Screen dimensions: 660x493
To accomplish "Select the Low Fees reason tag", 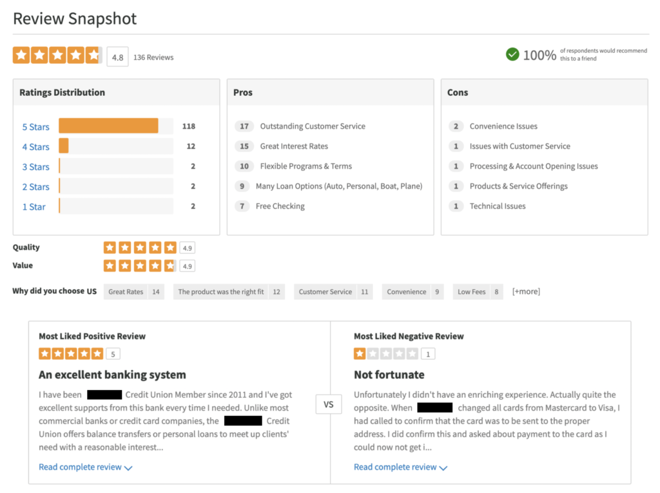I will pos(472,292).
